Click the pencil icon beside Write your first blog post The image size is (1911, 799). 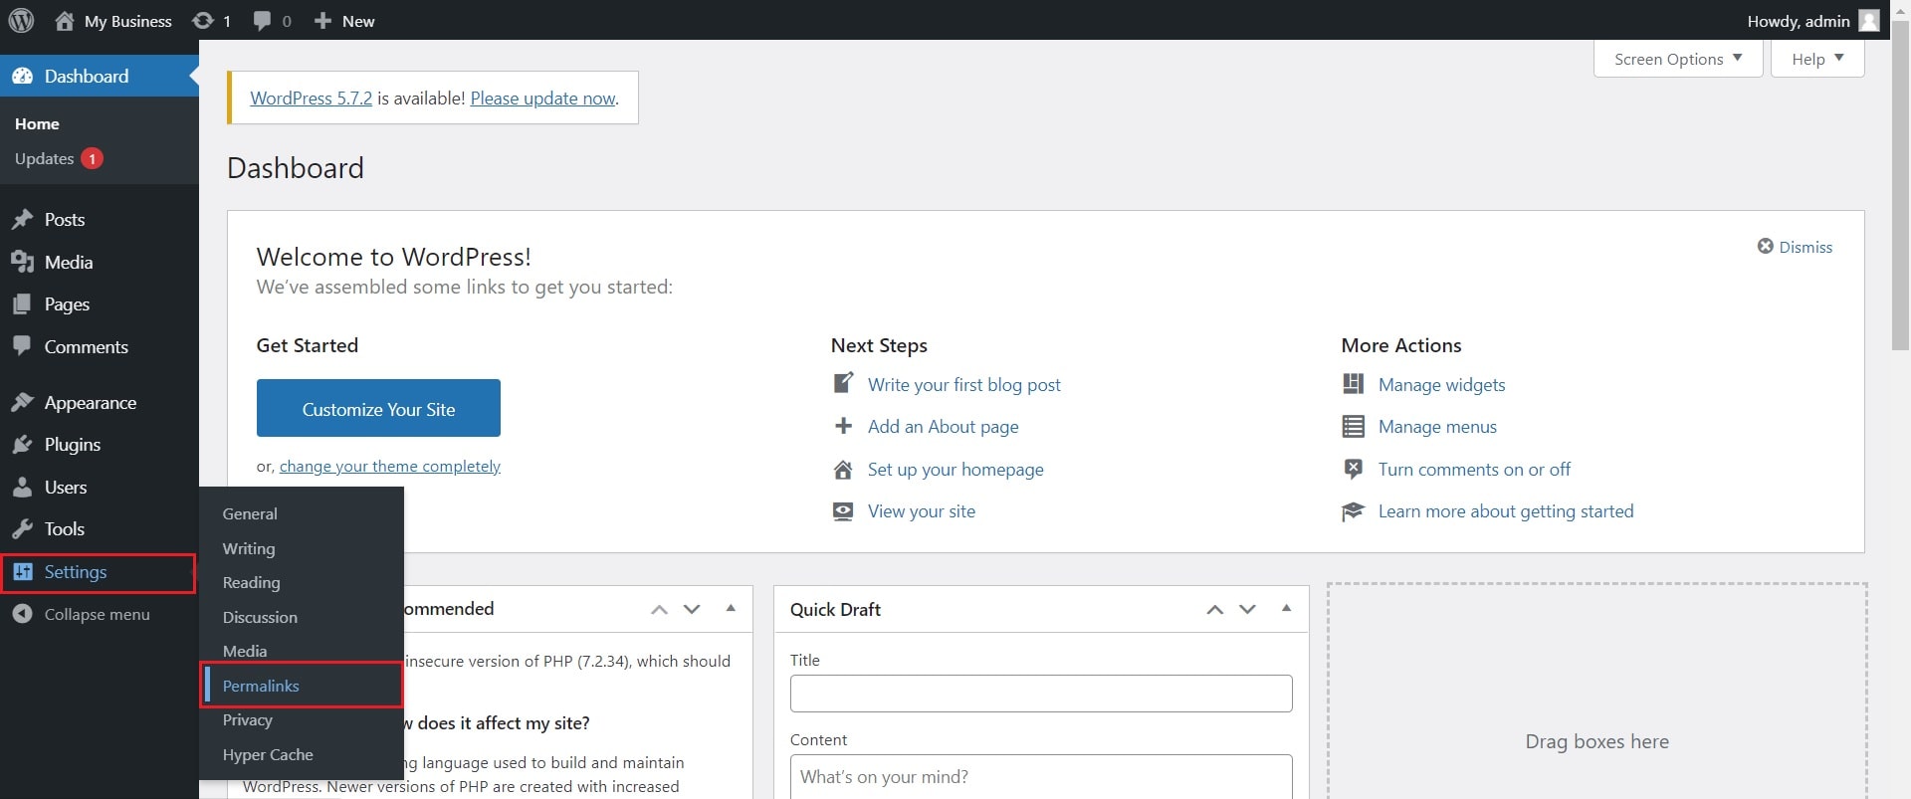843,383
